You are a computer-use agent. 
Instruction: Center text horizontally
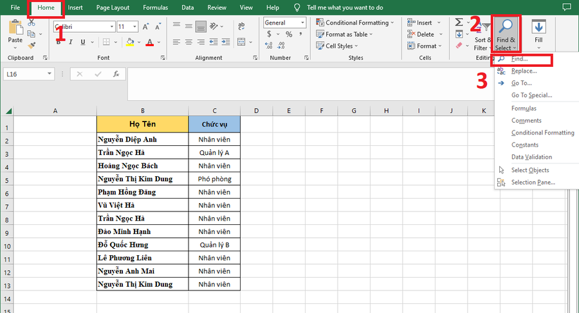(x=188, y=42)
